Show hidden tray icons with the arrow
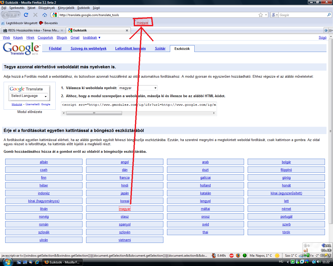Image resolution: width=333 pixels, height=266 pixels. (x=288, y=262)
